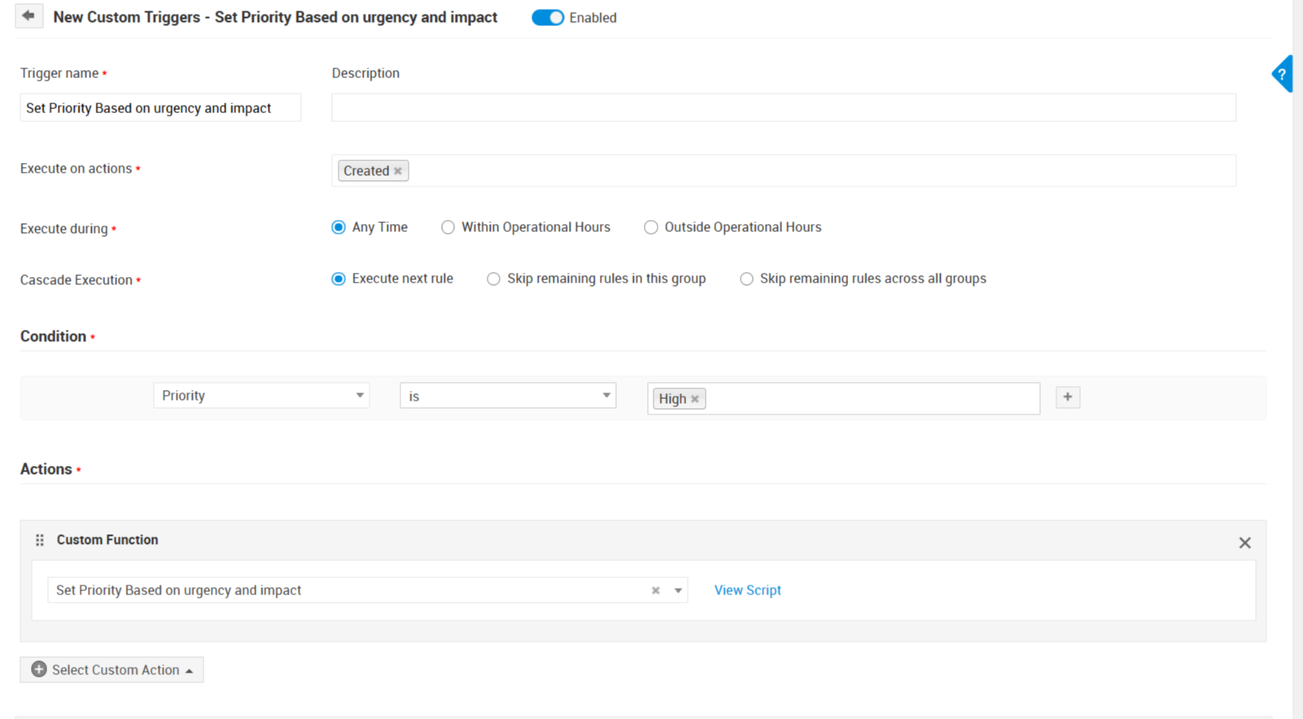Remove the Created action tag

[x=398, y=171]
